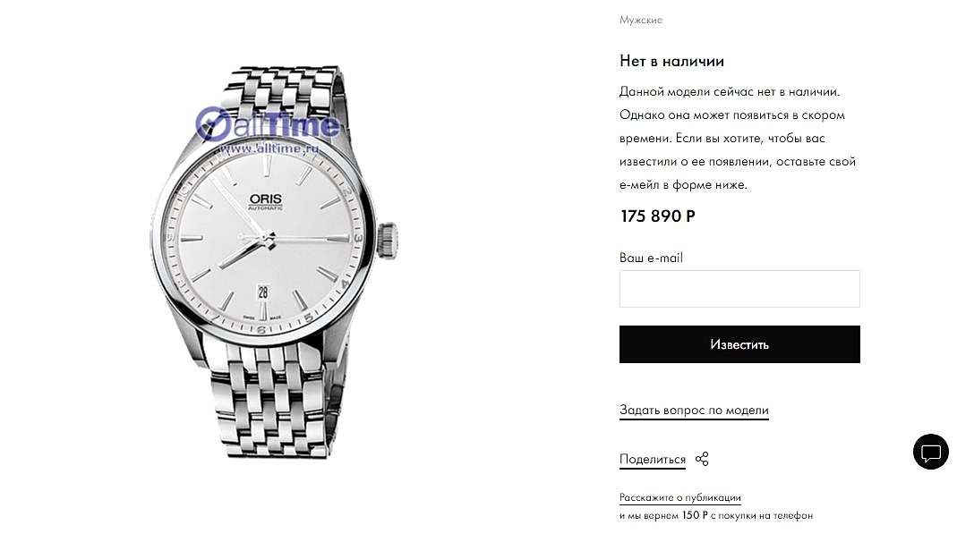Click the www.alltime.ru watermark text
This screenshot has width=957, height=559.
[x=269, y=148]
